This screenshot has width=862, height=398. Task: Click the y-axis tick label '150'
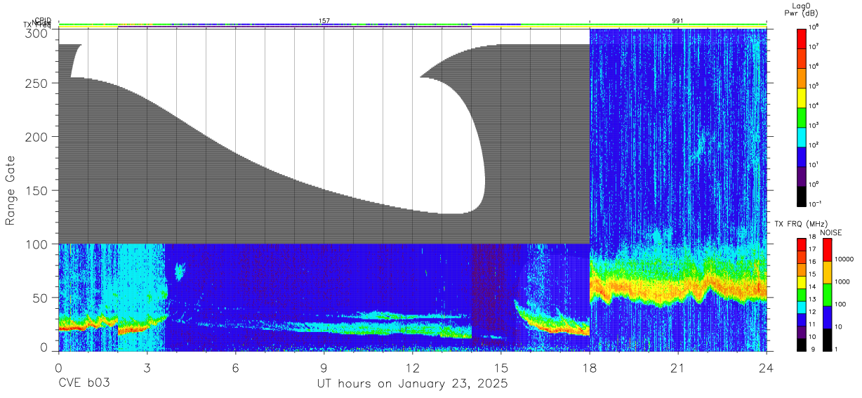38,190
